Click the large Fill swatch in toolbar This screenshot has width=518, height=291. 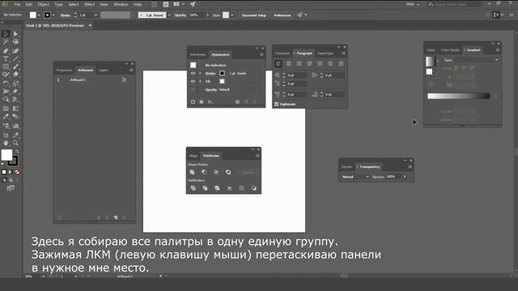tap(6, 154)
